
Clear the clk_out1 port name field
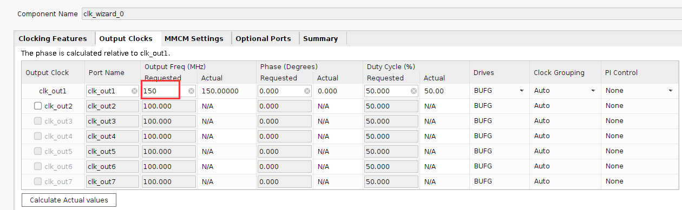(134, 91)
